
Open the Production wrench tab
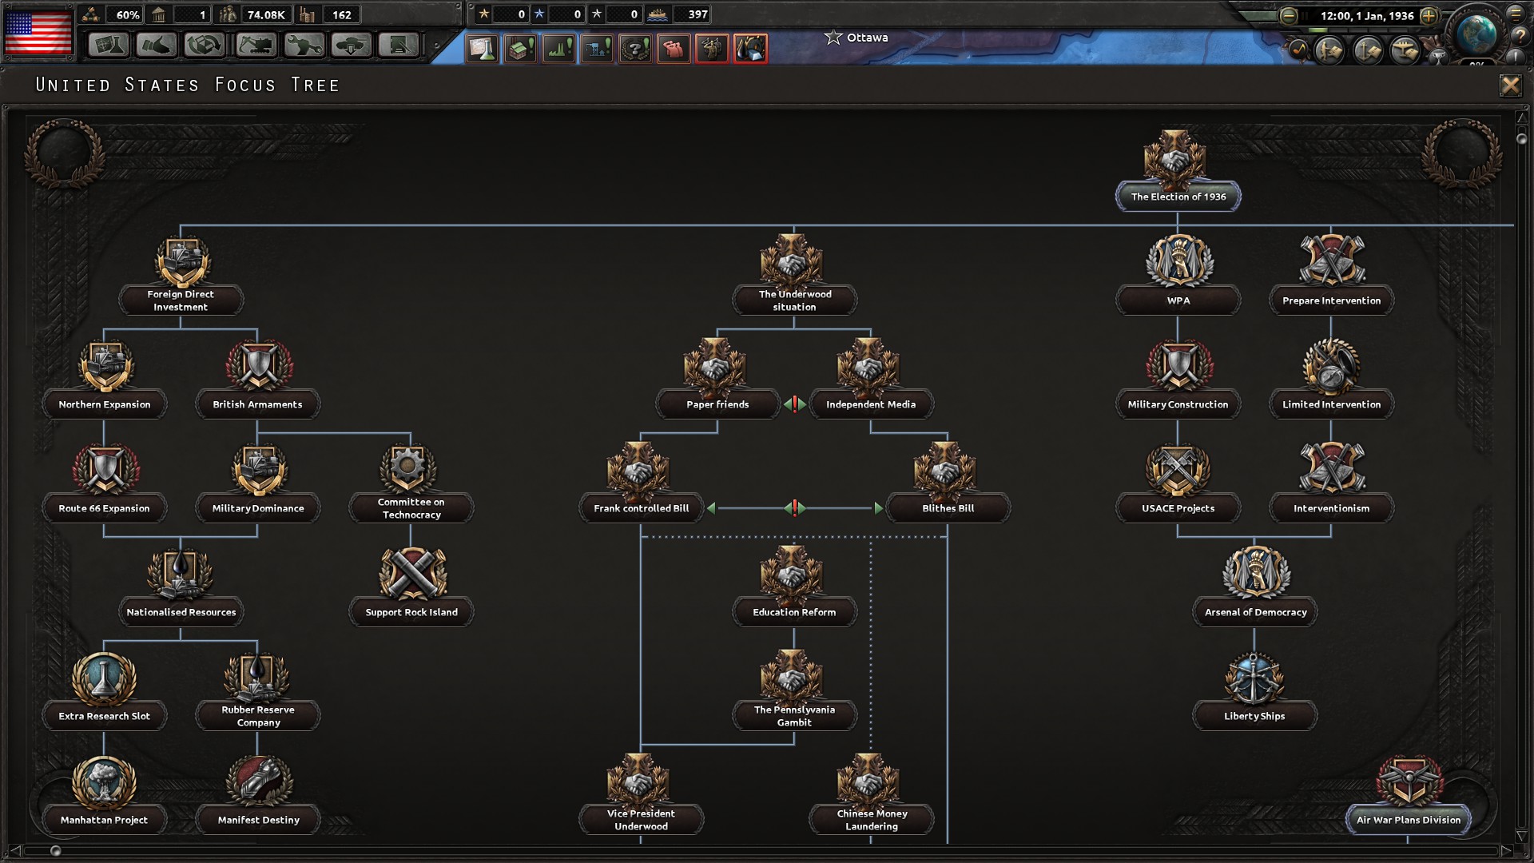[x=304, y=45]
